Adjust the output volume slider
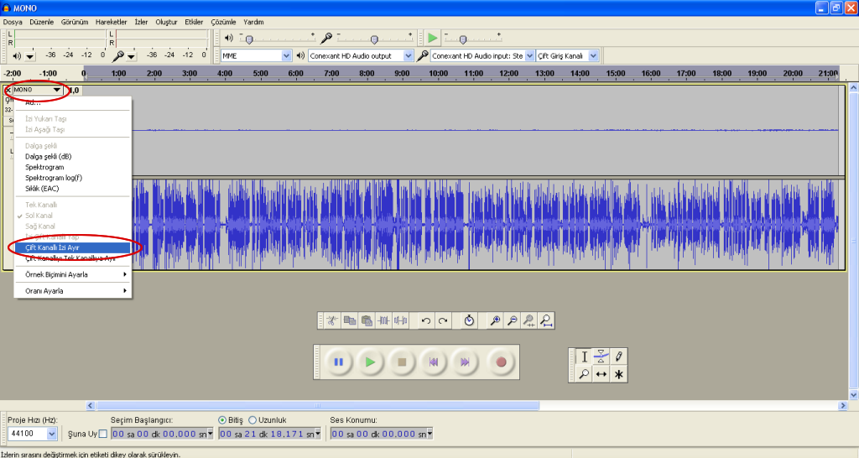This screenshot has width=859, height=458. [x=249, y=39]
